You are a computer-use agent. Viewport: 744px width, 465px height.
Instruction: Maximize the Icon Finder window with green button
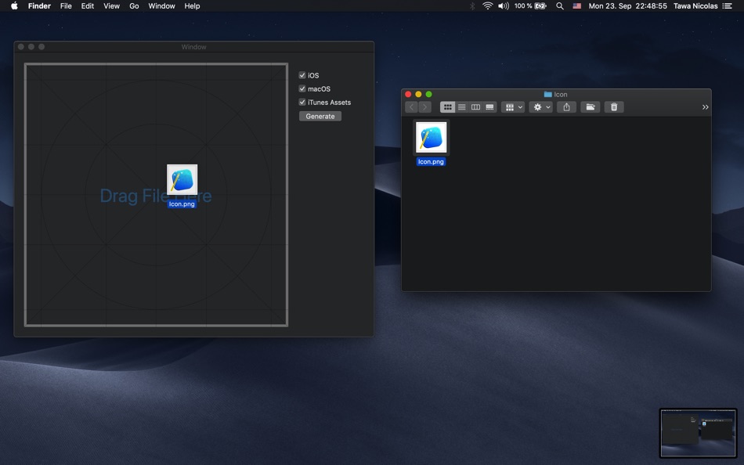pyautogui.click(x=429, y=95)
